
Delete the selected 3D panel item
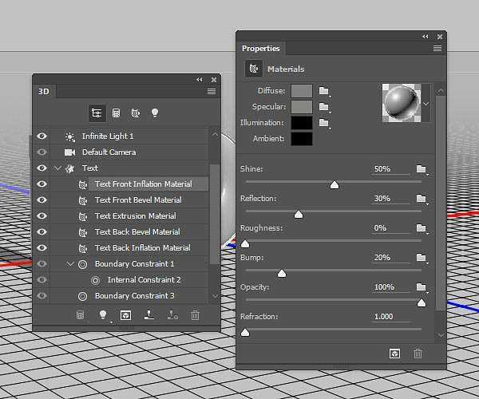point(195,315)
